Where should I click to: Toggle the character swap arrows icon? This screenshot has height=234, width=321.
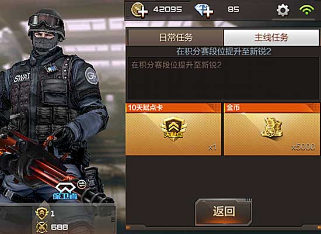82,184
